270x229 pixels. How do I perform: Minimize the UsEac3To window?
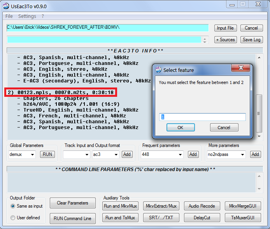coord(232,5)
